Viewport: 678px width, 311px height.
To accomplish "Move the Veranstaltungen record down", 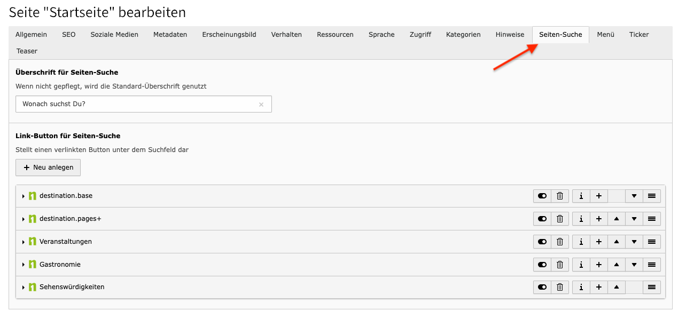I will pos(634,242).
